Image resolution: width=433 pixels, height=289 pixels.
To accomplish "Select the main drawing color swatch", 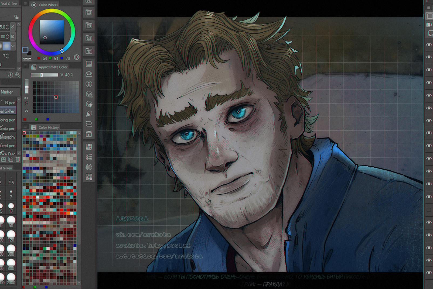I will (x=25, y=50).
